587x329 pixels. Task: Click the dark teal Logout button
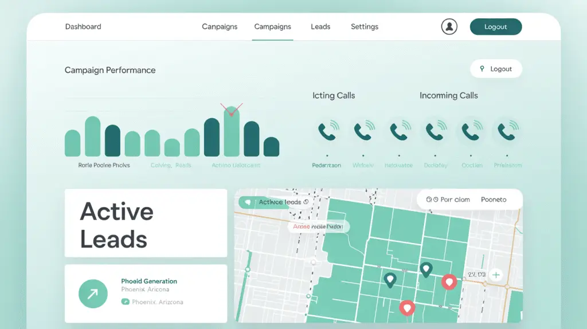(496, 26)
